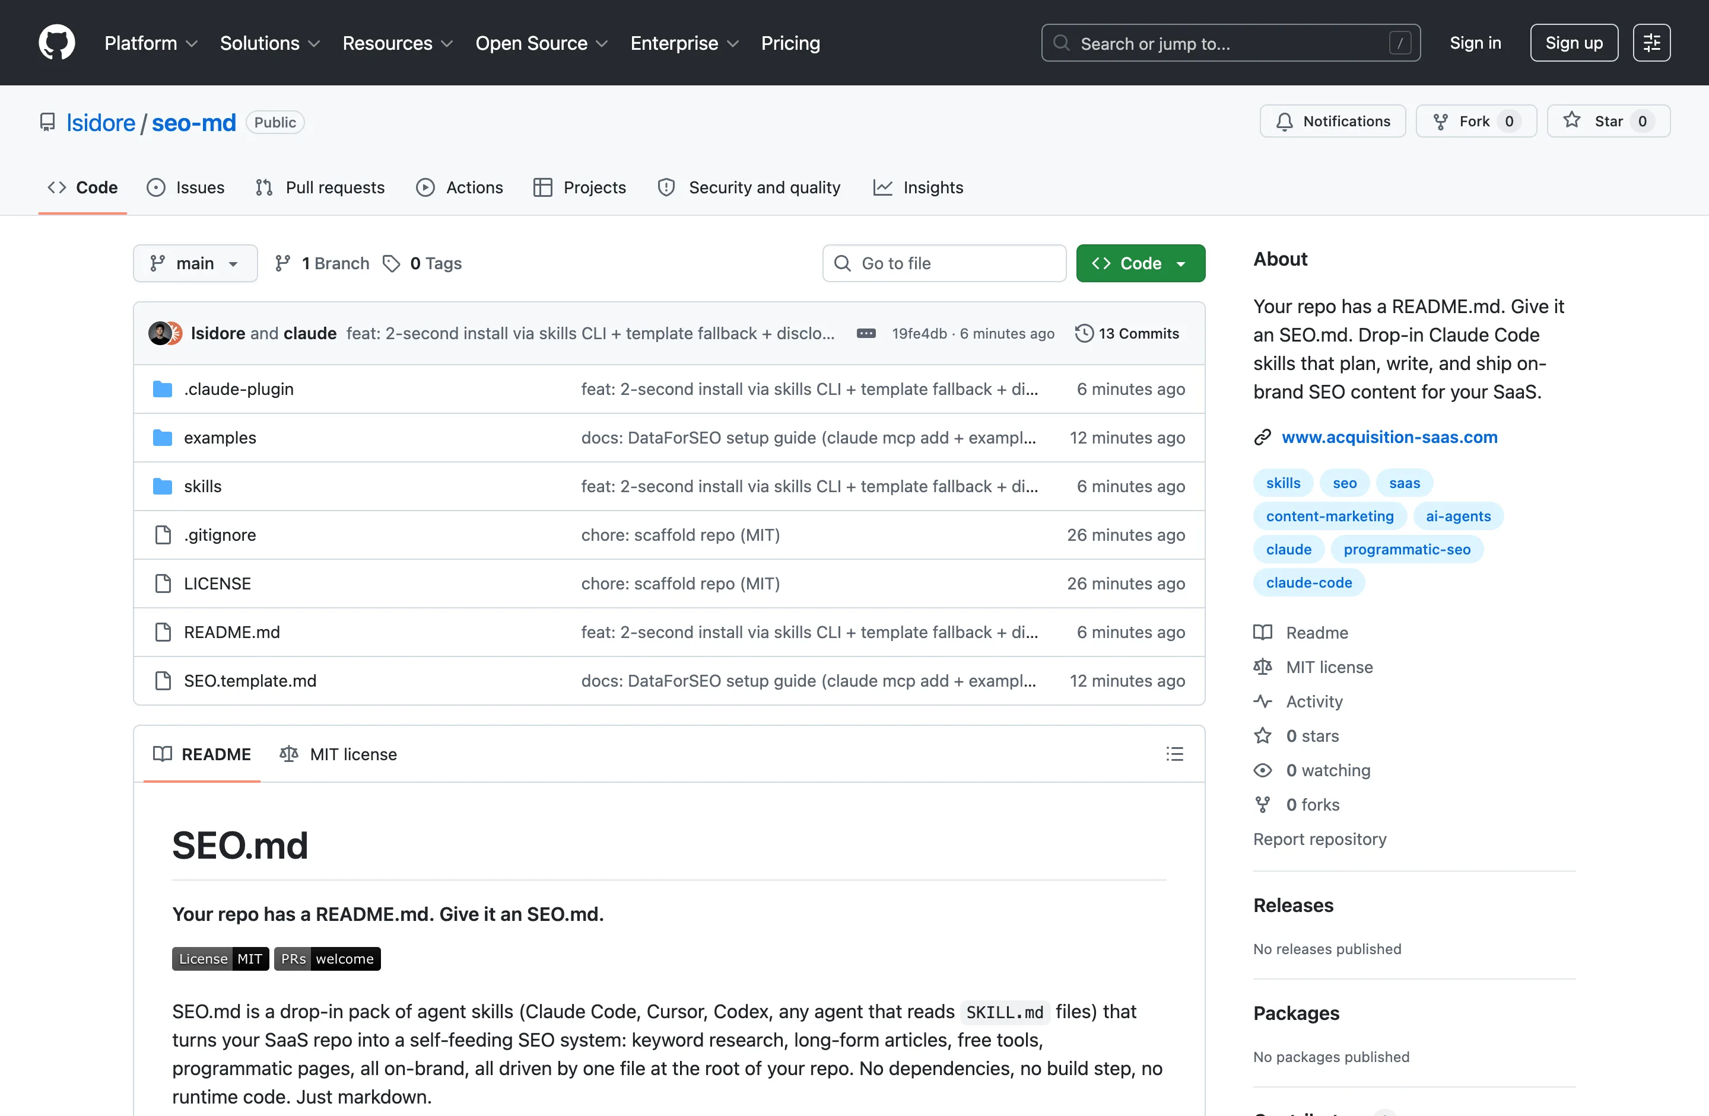1709x1116 pixels.
Task: Click the branch icon beside 1 Branch
Action: [x=283, y=263]
